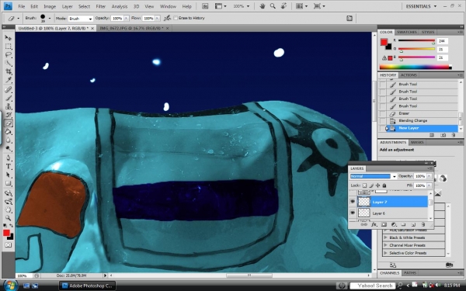Select the History Brush tool
The height and width of the screenshot is (291, 466).
(8, 115)
